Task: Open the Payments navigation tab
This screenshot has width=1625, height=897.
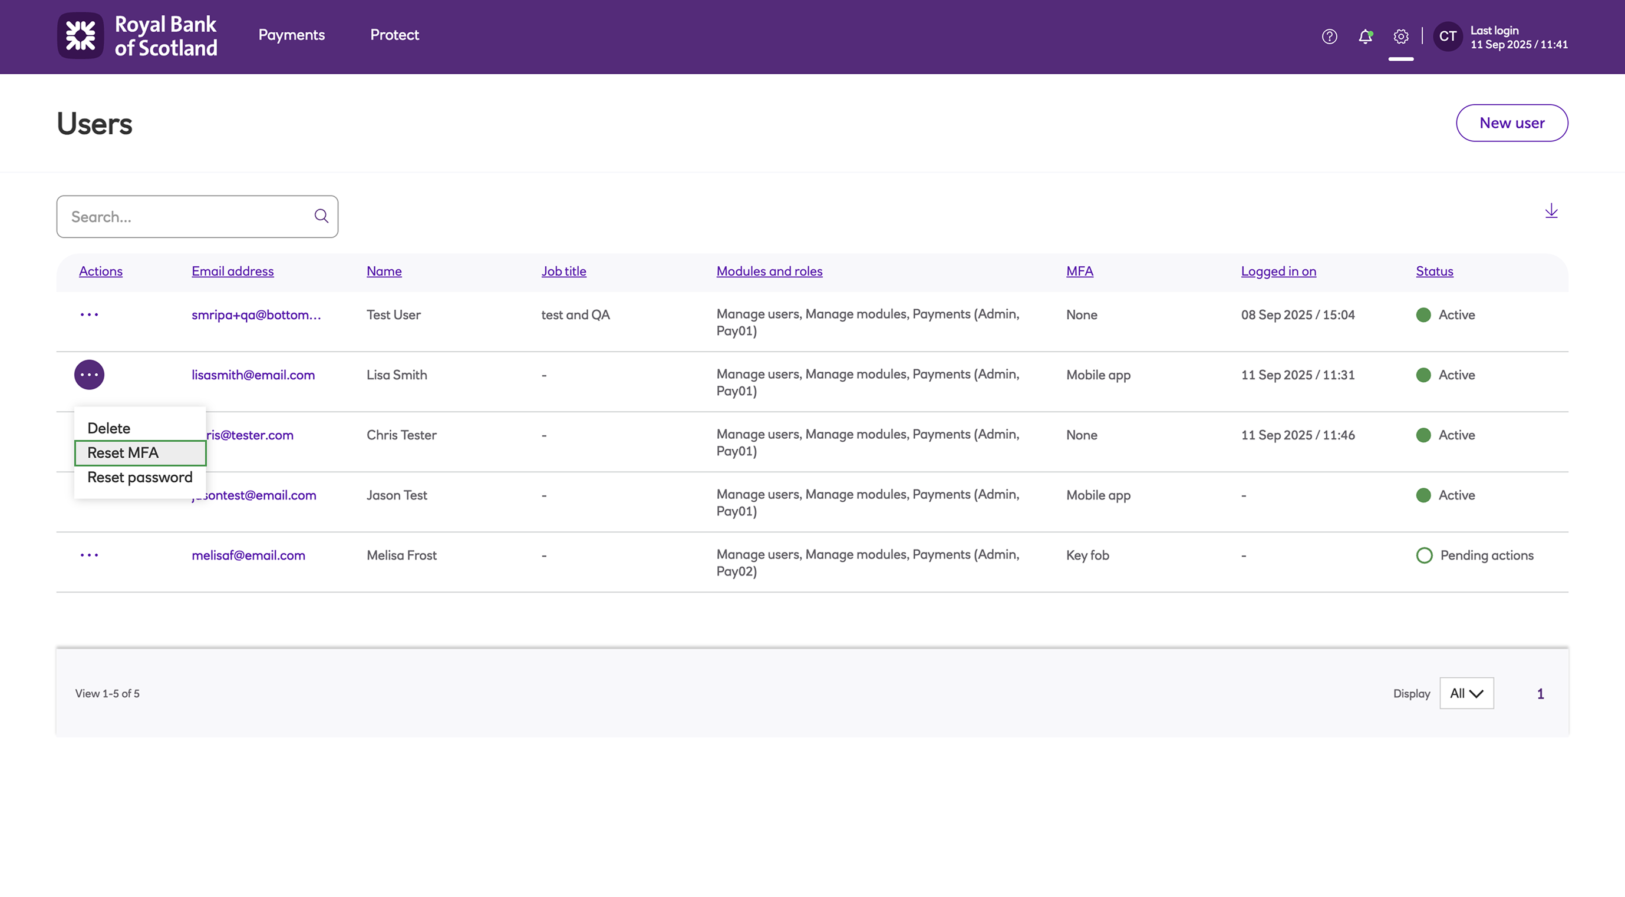Action: 291,35
